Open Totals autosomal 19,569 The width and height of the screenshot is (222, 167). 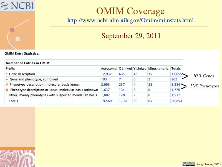coord(106,101)
